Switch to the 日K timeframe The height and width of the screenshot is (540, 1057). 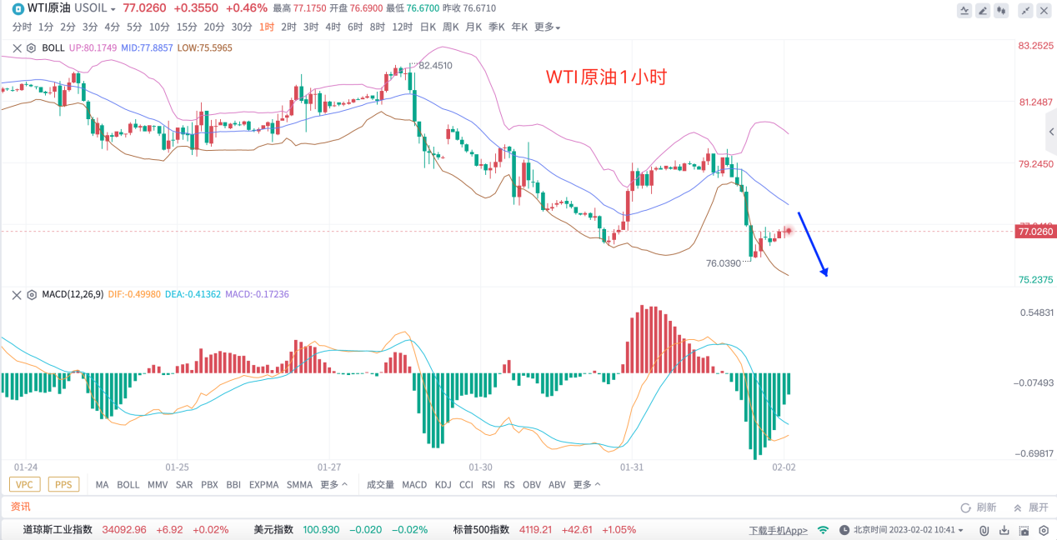point(428,27)
